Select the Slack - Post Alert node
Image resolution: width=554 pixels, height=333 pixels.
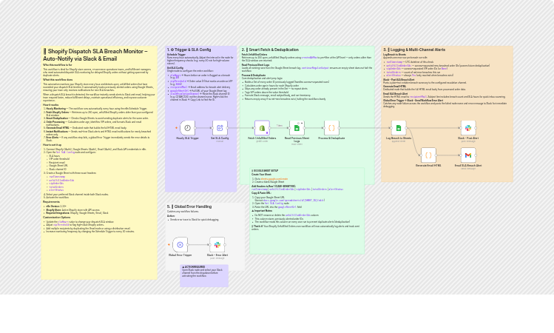pyautogui.click(x=468, y=128)
